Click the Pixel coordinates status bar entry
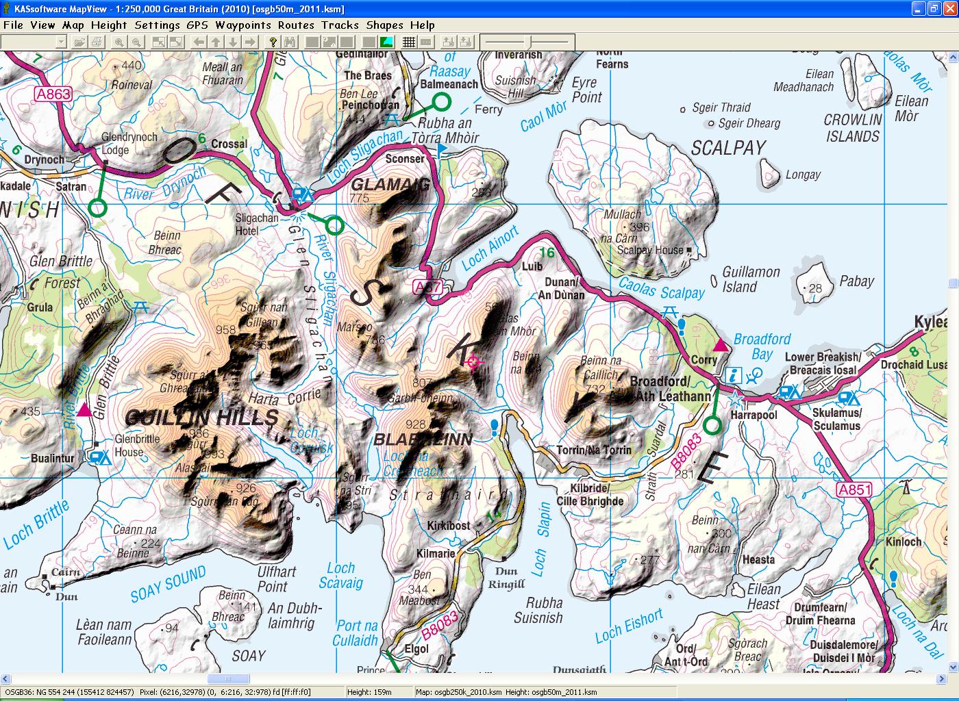 (x=225, y=692)
